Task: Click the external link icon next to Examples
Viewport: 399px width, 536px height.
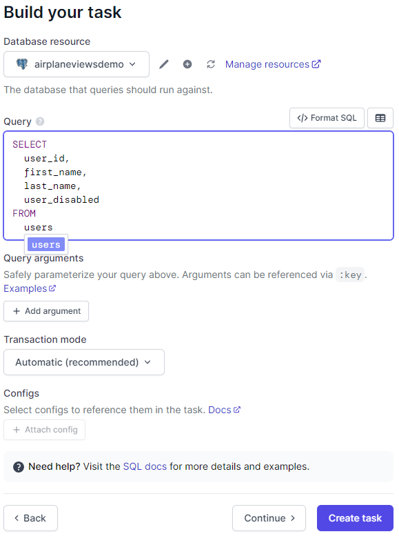Action: coord(52,288)
